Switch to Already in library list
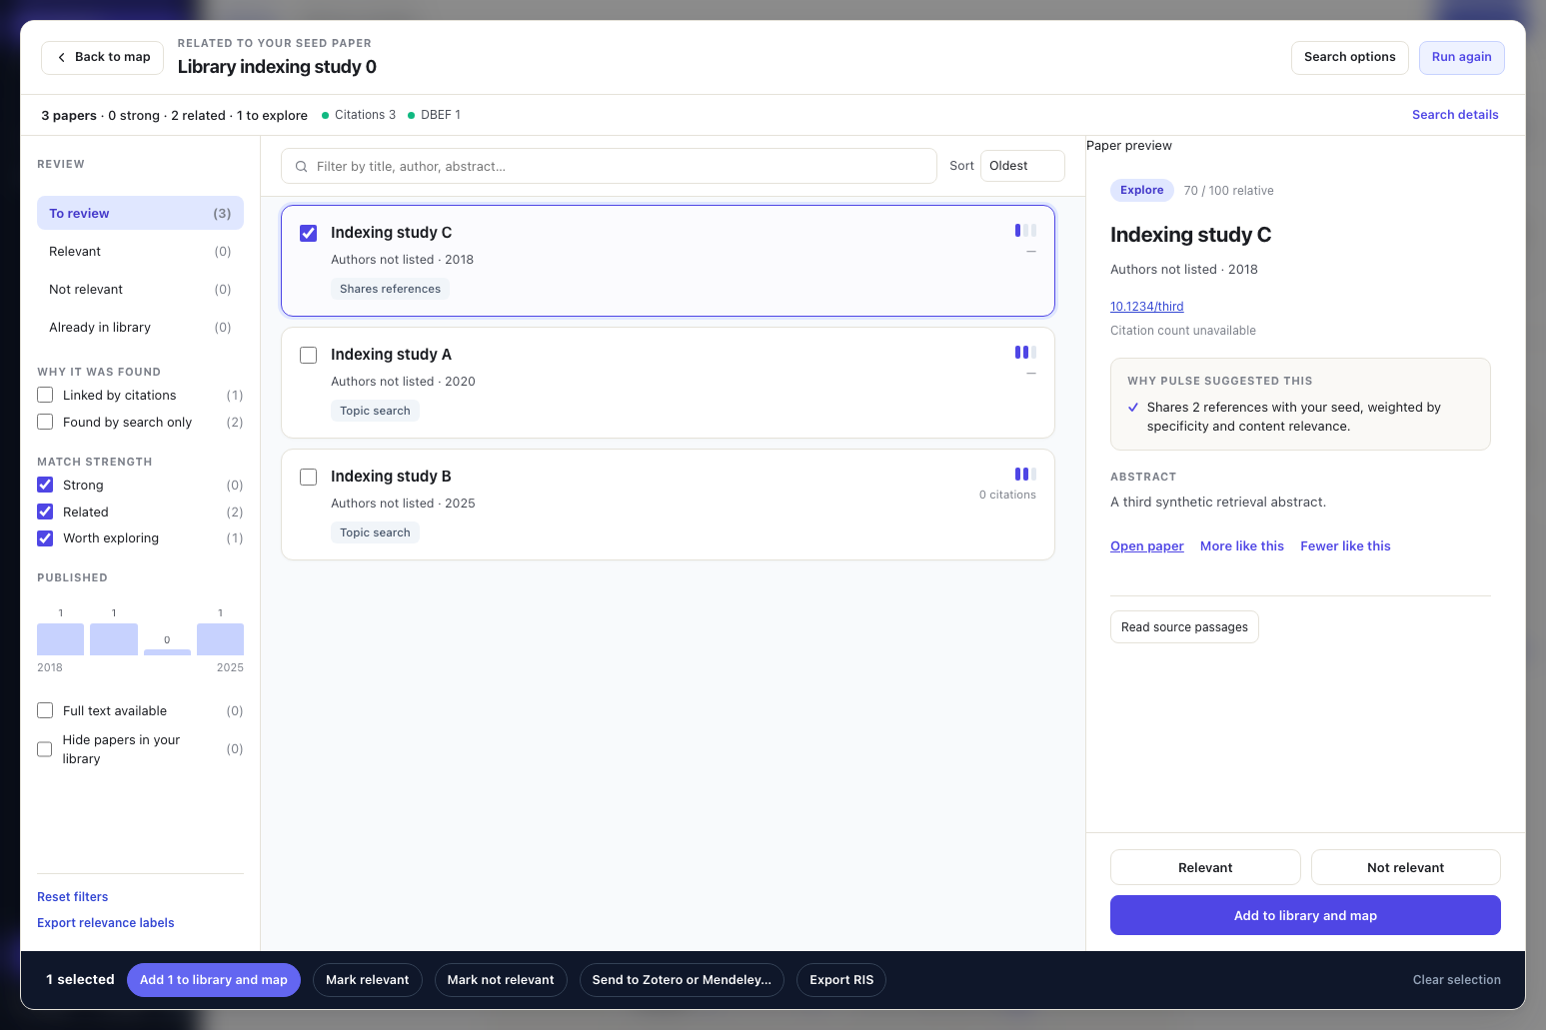 point(140,327)
